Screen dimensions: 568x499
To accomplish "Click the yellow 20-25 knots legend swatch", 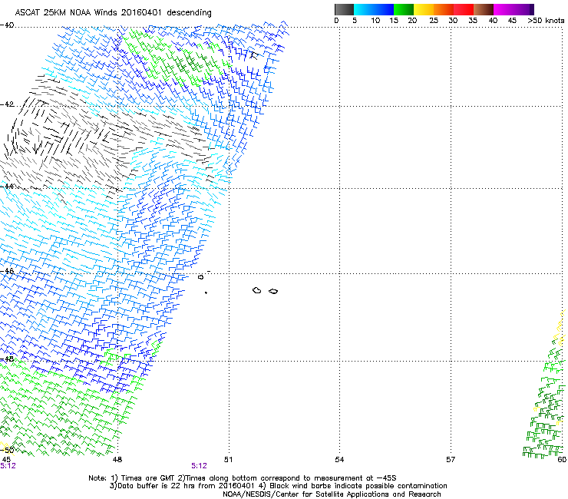I will coord(424,9).
